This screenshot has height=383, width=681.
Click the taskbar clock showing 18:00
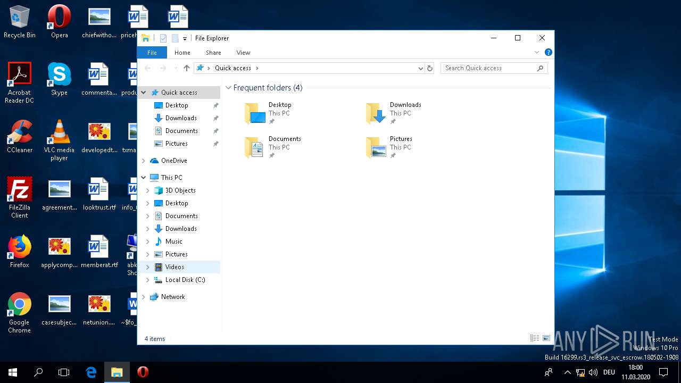coord(635,372)
